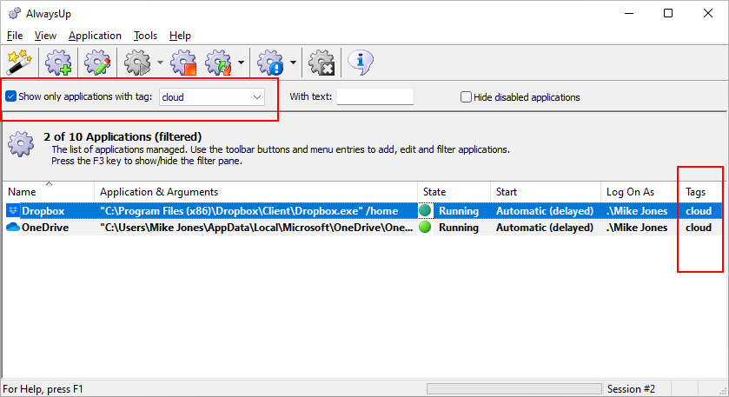This screenshot has height=397, width=729.
Task: Click the OneDrive running state green indicator
Action: click(x=425, y=228)
